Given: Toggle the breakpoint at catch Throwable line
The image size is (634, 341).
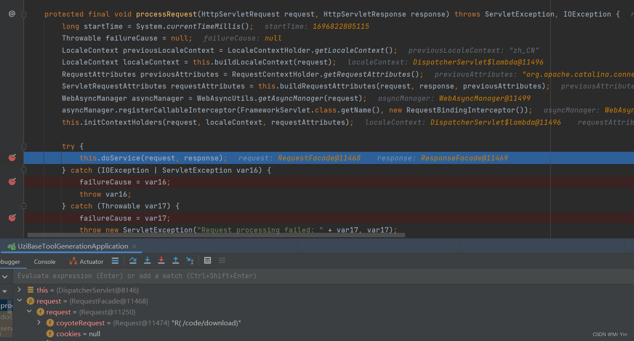Looking at the screenshot, I should click(12, 217).
